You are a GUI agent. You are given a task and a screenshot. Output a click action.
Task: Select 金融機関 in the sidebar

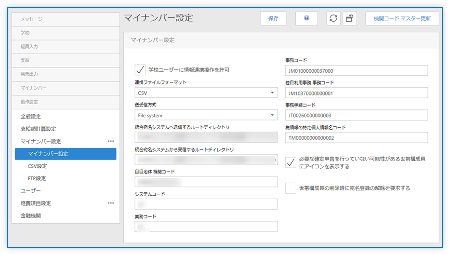click(x=31, y=215)
